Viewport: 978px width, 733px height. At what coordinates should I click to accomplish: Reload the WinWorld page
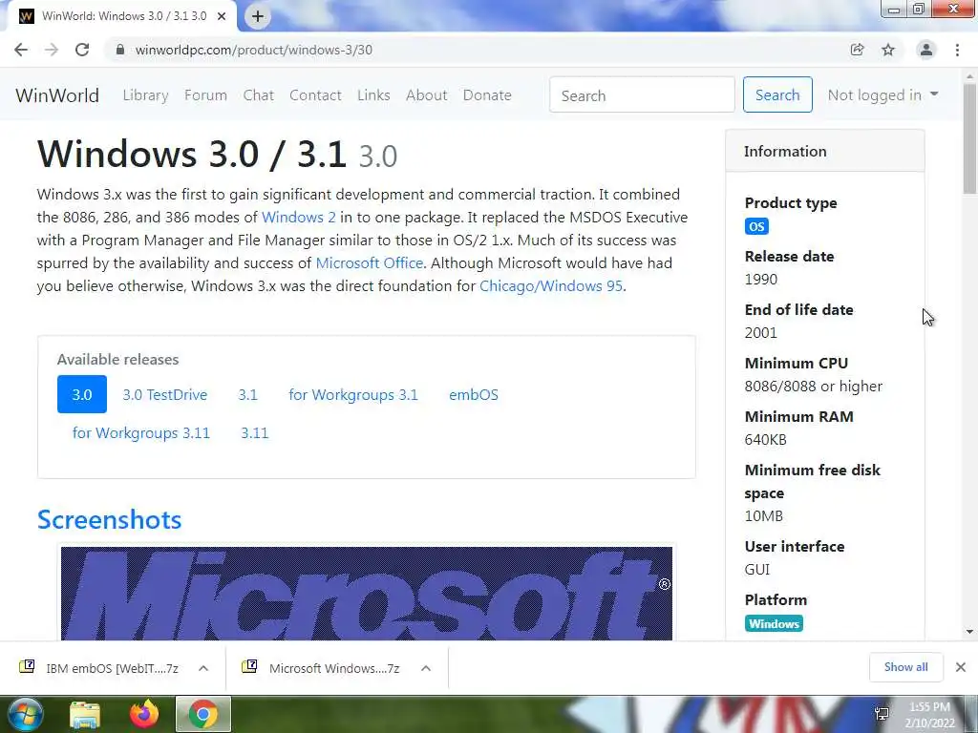[x=82, y=50]
